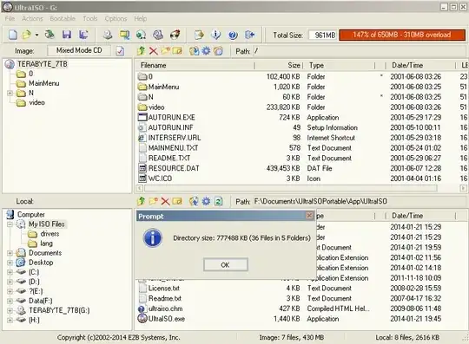Collapse the My ISO Files node
469x344 pixels.
click(x=10, y=224)
